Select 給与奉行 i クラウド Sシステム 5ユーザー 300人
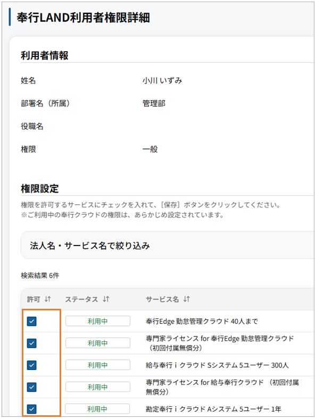316x419 pixels. click(217, 365)
